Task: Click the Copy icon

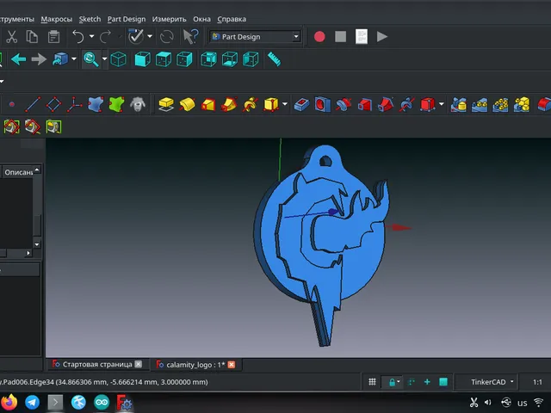Action: 32,36
